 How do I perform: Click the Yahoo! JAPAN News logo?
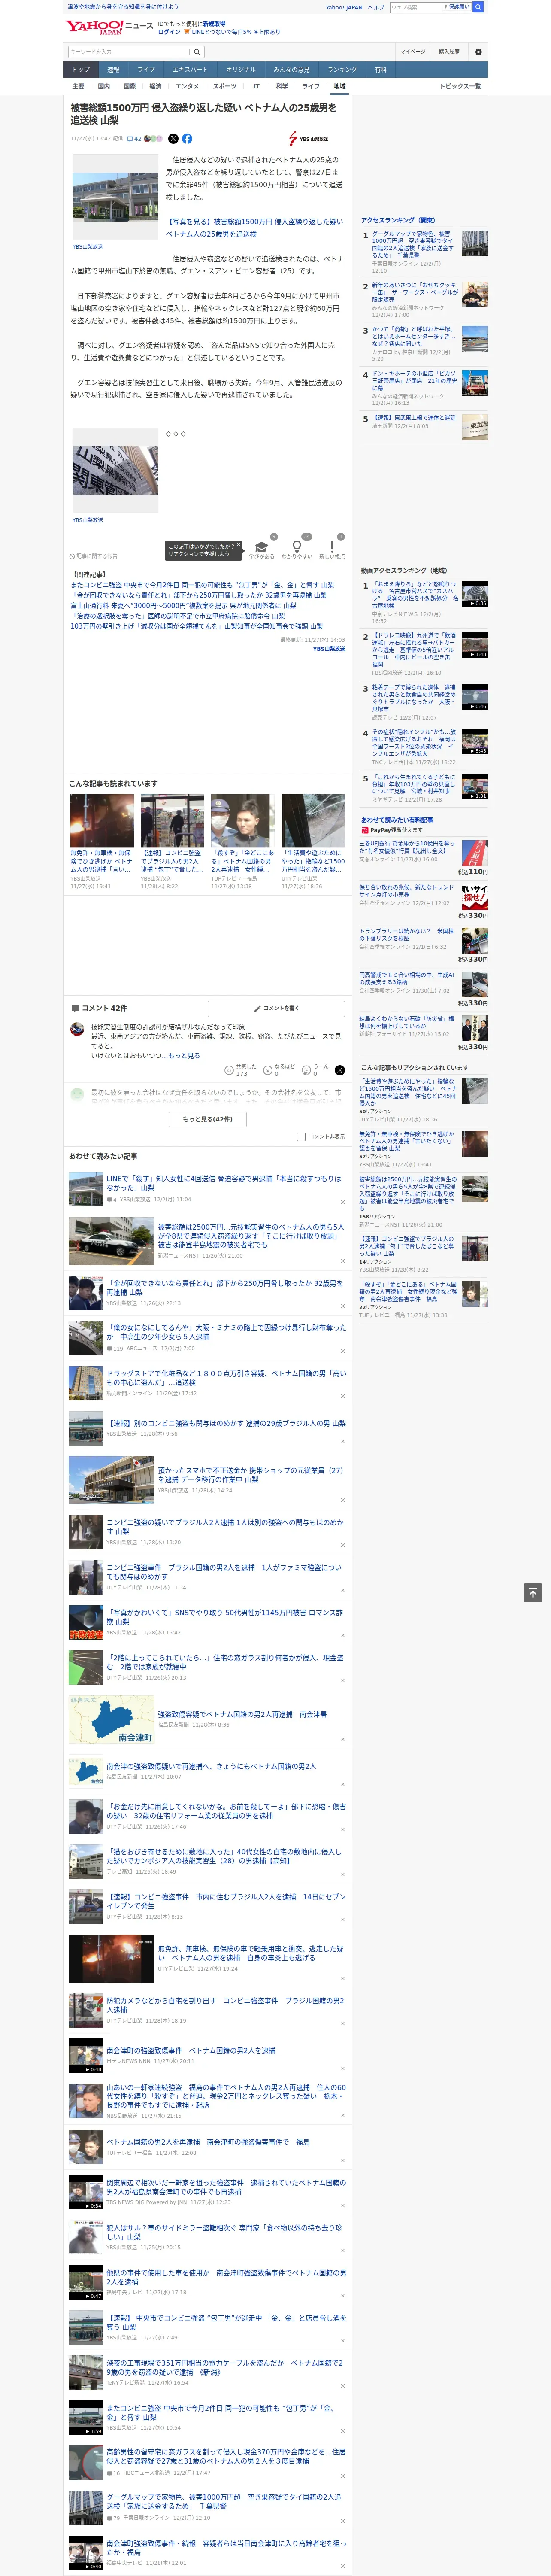[109, 27]
